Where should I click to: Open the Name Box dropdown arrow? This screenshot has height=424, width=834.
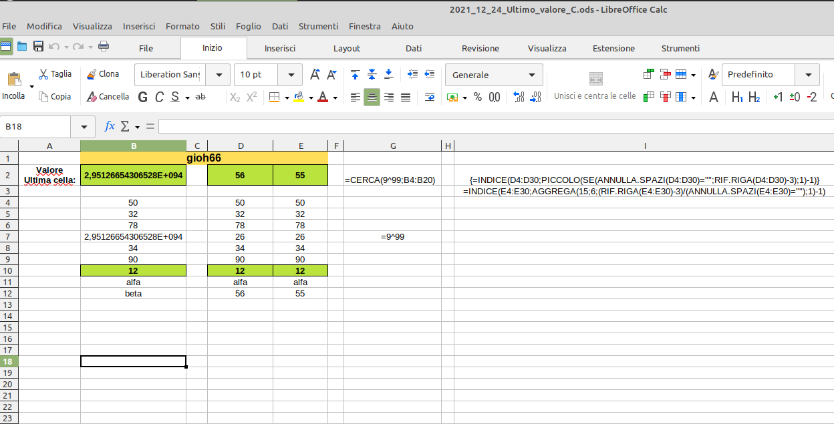pos(84,126)
